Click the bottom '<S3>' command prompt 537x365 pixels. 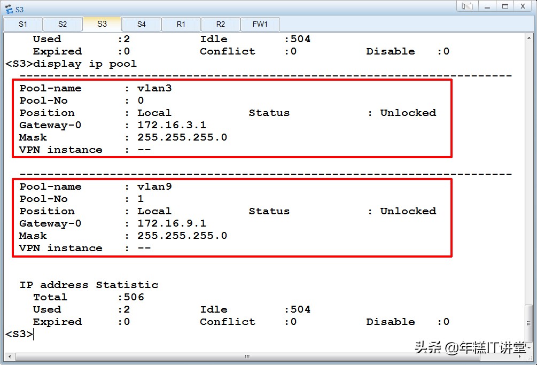tap(19, 334)
